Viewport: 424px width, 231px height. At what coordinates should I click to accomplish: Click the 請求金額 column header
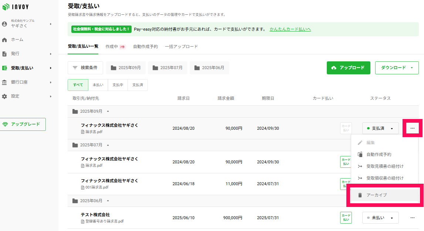pos(226,98)
